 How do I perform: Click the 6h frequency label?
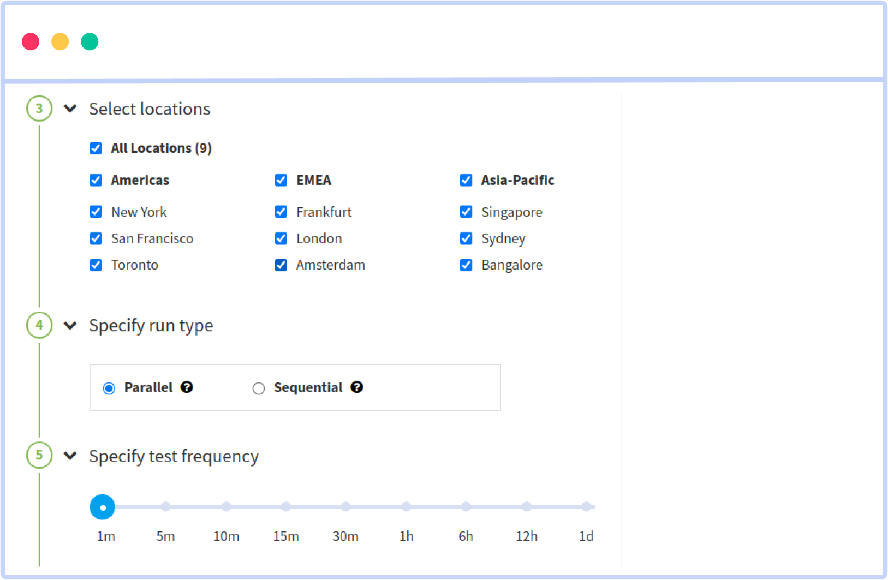coord(466,537)
